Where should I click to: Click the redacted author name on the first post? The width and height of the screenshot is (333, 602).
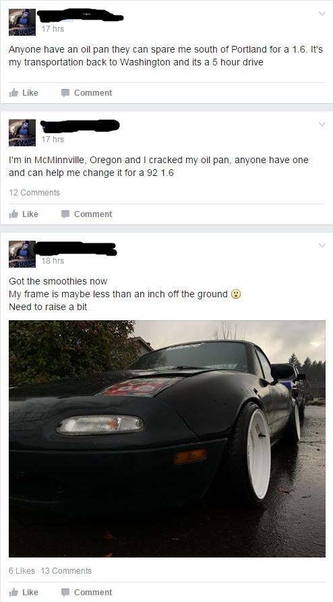(81, 16)
